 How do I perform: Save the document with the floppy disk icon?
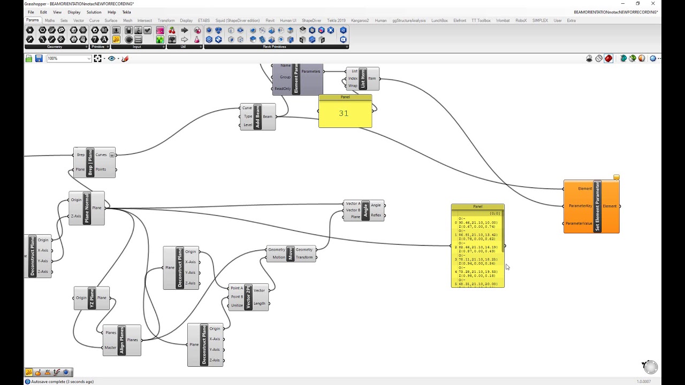pyautogui.click(x=39, y=58)
